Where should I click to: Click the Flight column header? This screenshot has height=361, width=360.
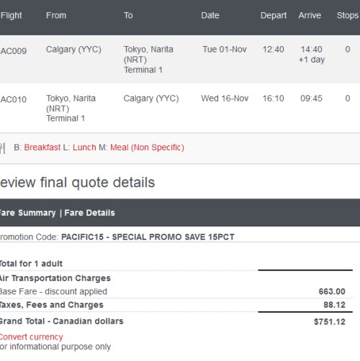[11, 16]
